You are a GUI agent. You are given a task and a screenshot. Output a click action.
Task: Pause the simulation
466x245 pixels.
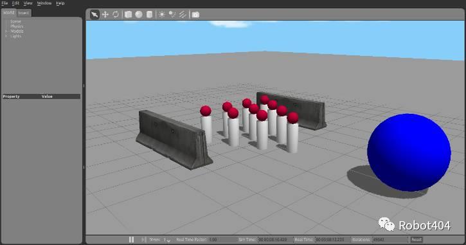[131, 239]
